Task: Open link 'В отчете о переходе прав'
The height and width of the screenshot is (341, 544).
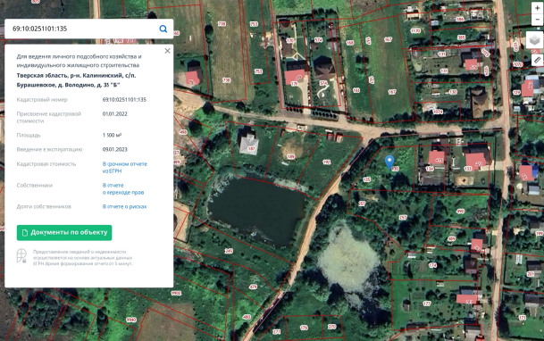Action: pyautogui.click(x=123, y=189)
